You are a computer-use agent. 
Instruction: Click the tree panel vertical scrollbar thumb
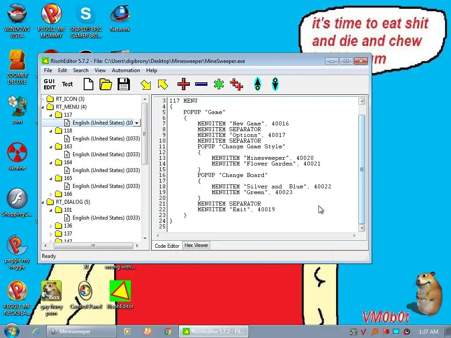(144, 134)
